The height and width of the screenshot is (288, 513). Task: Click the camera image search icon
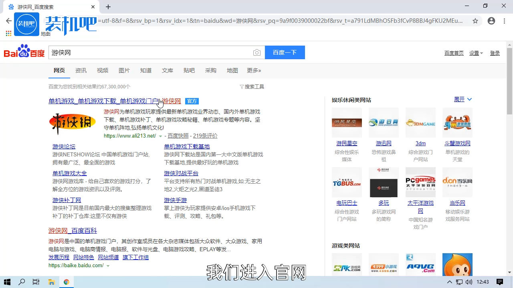click(x=257, y=53)
